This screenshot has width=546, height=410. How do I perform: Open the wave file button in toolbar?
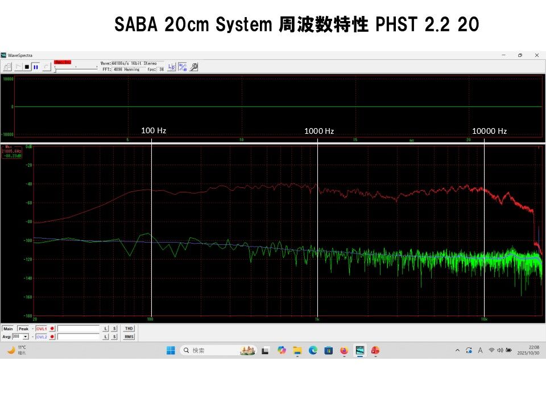[7, 67]
